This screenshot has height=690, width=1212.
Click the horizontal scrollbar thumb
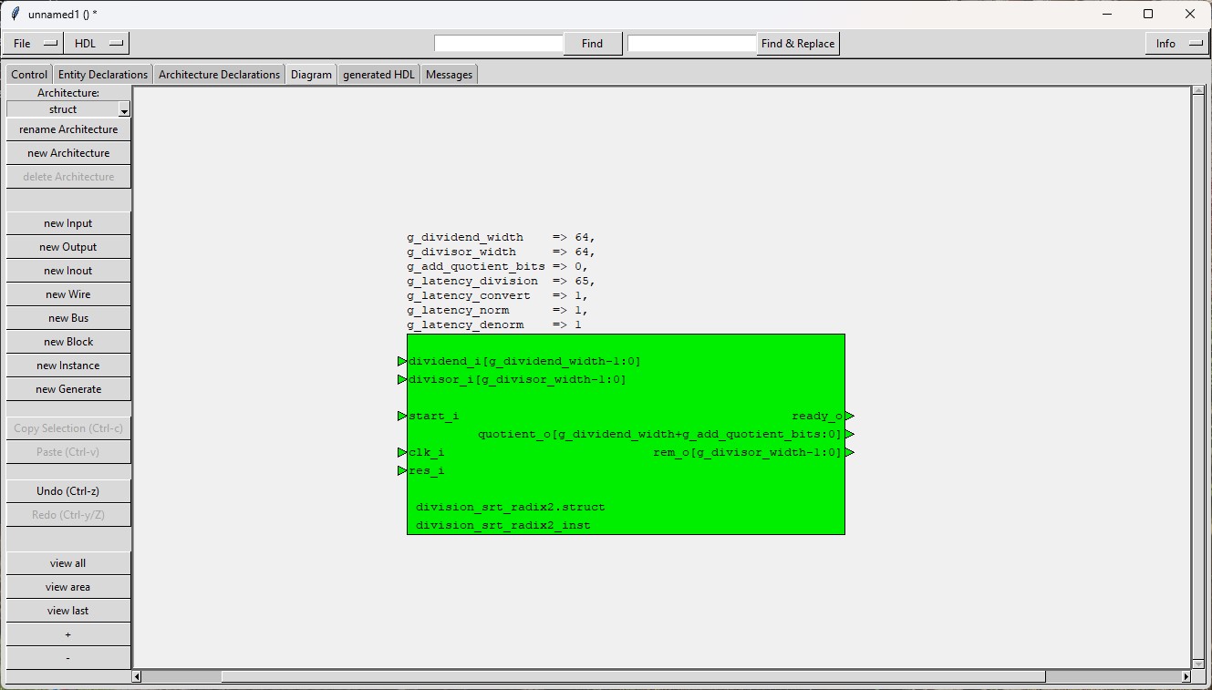(633, 676)
